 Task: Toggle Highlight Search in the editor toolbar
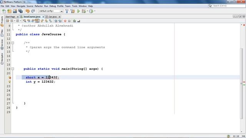click(x=37, y=21)
